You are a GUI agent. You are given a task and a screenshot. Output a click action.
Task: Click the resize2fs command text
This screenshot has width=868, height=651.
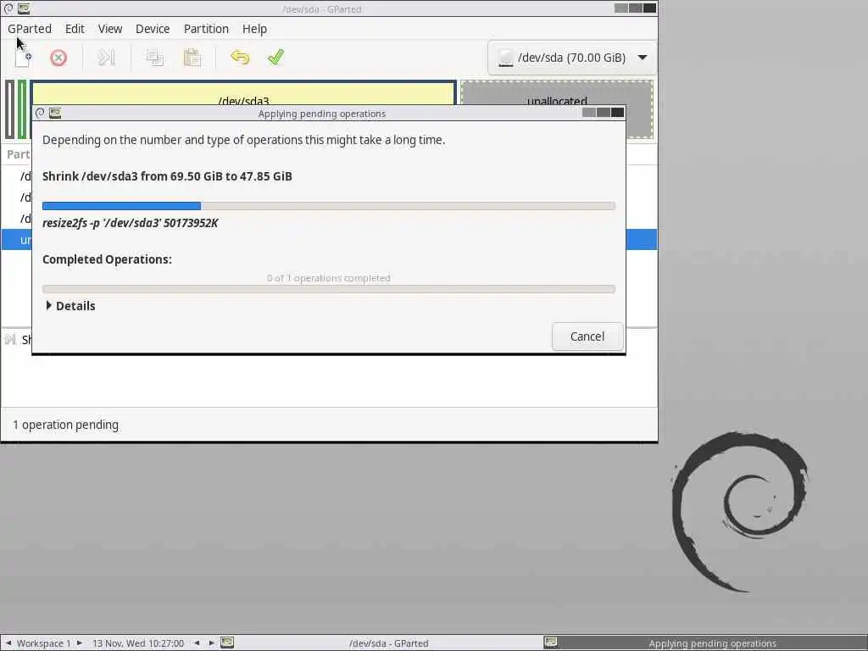click(130, 223)
